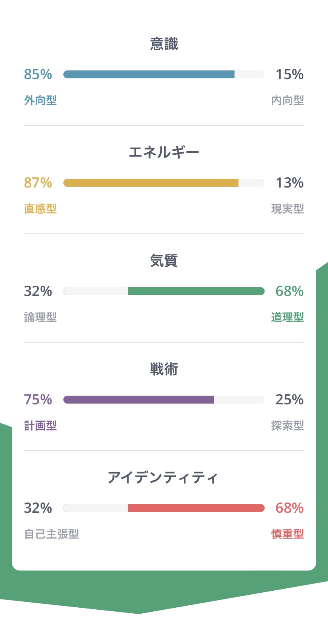Select the 外向型 label
Screen dimensions: 328x620
(40, 100)
